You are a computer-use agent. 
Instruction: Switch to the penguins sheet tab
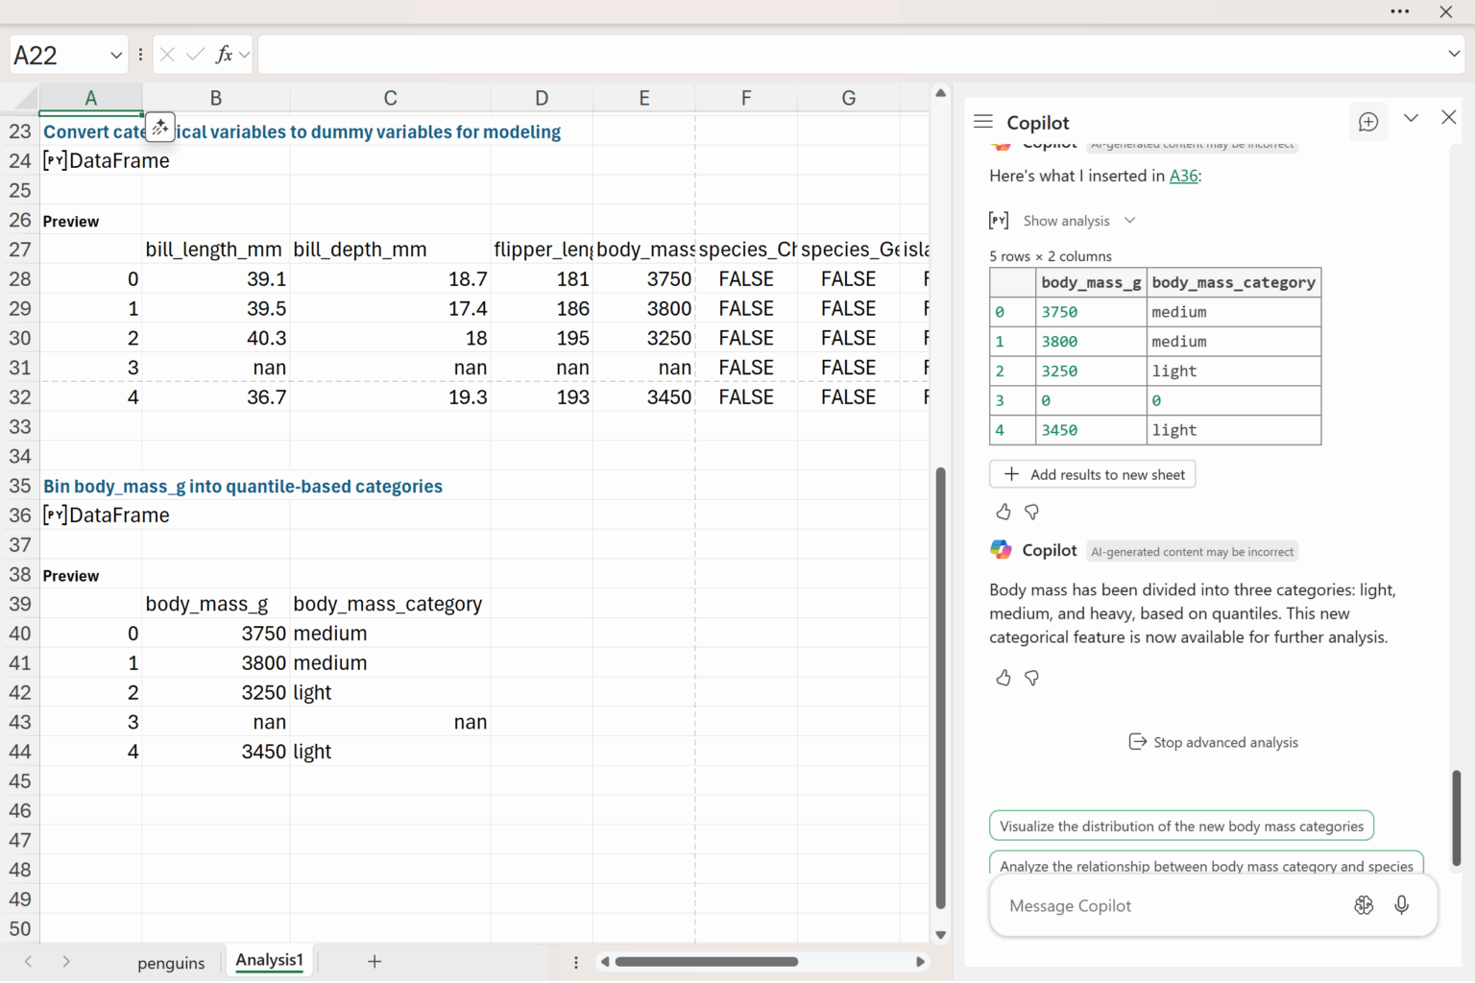171,963
